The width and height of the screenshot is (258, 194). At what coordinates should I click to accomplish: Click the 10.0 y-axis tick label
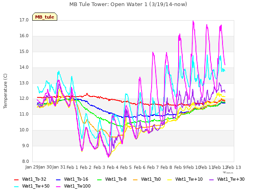[x=24, y=130]
